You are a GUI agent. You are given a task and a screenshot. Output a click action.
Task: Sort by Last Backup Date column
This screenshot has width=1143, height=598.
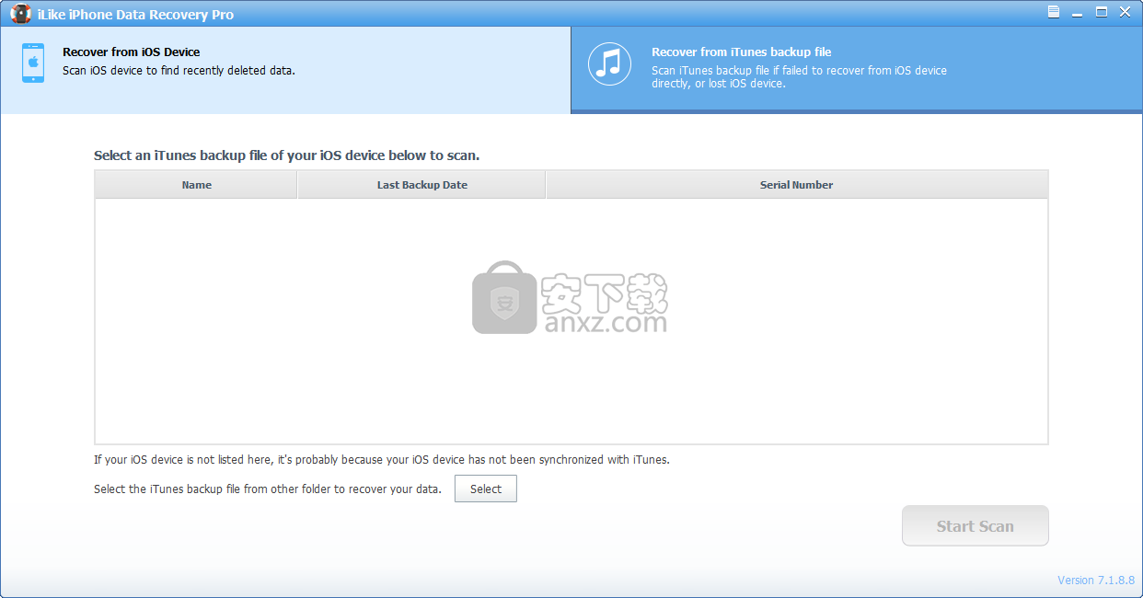pyautogui.click(x=422, y=185)
